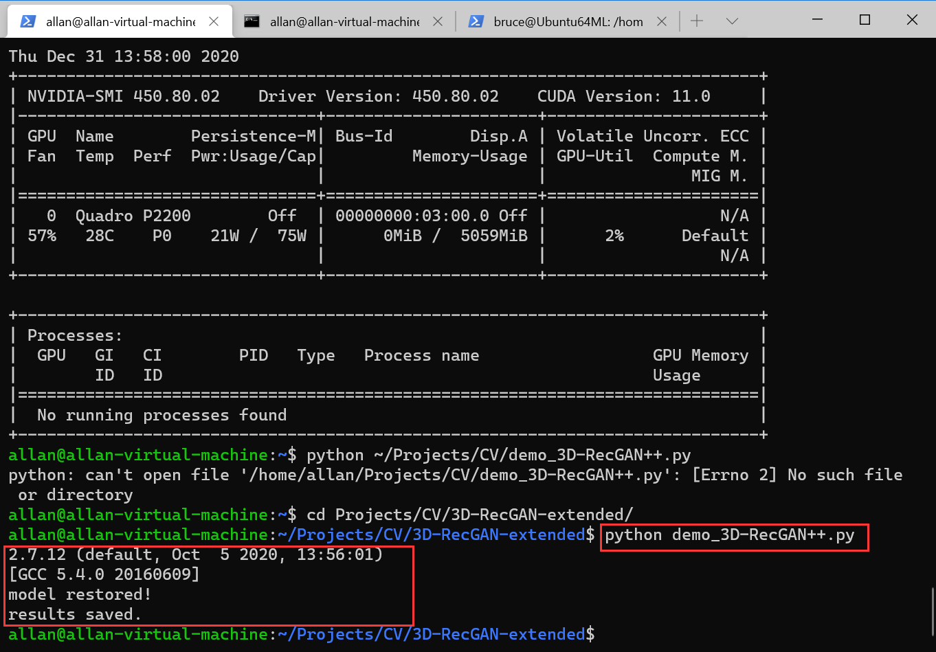Close the bruce@Ubuntu64ML tab

(x=662, y=21)
